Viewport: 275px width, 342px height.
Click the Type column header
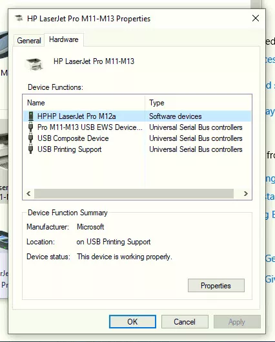coord(198,103)
